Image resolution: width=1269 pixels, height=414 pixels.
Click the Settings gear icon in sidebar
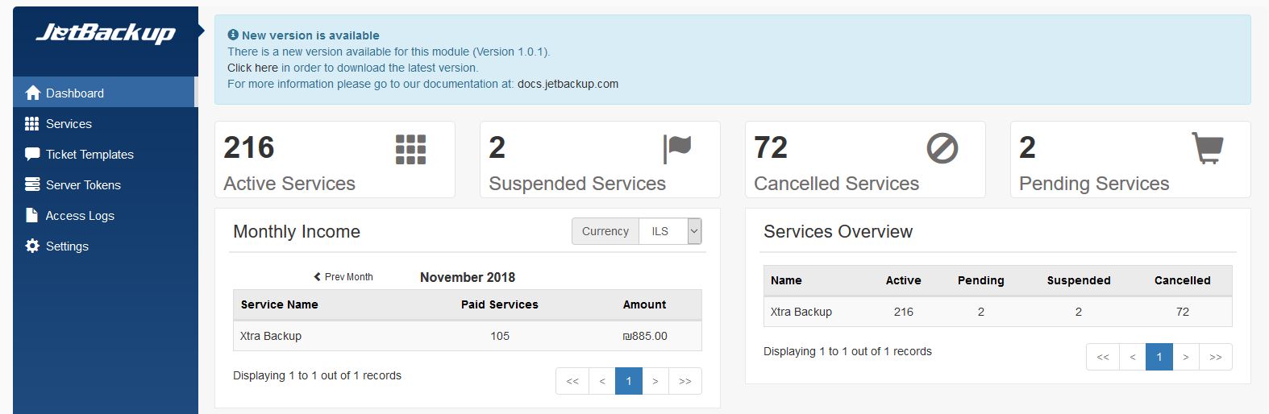tap(32, 246)
